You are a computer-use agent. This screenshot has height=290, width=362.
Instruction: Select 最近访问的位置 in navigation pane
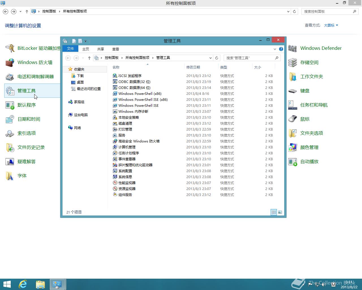click(x=86, y=89)
